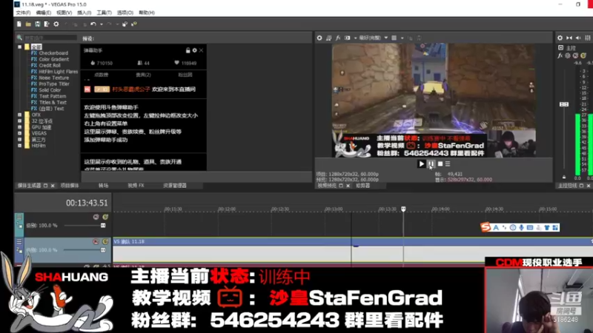Viewport: 593px width, 333px height.
Task: Open the Undo history dropdown arrow
Action: (x=102, y=24)
